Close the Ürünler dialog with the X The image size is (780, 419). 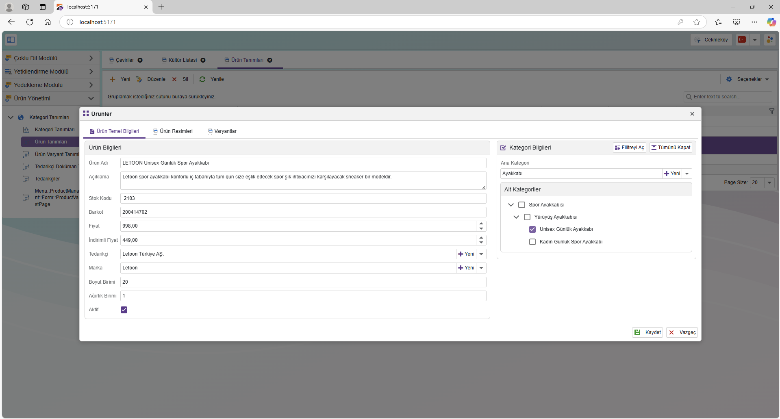point(692,114)
